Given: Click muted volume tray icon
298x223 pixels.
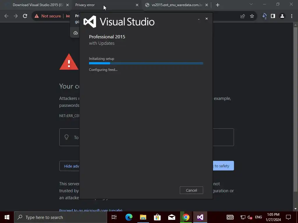Looking at the screenshot, I should [250, 217].
